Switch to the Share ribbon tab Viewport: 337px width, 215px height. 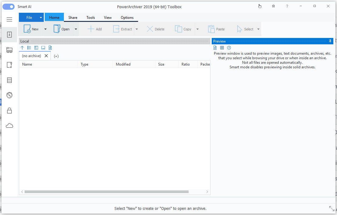[x=73, y=17]
